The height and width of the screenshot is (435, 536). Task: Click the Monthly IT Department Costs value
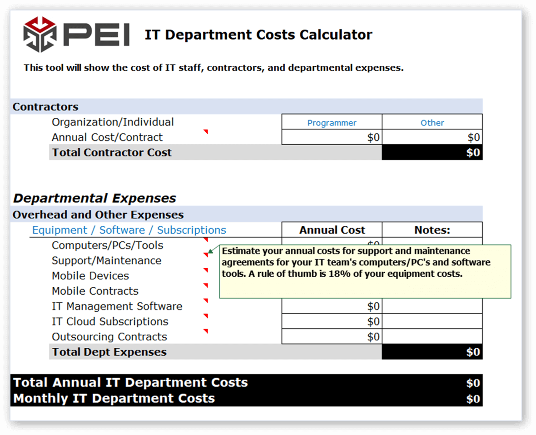point(473,399)
